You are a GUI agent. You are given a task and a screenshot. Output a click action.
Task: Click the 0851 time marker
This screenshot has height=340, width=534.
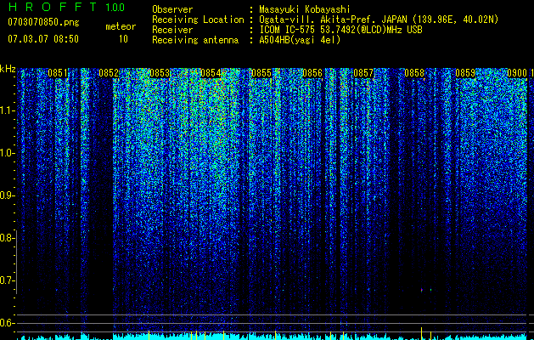pyautogui.click(x=58, y=73)
